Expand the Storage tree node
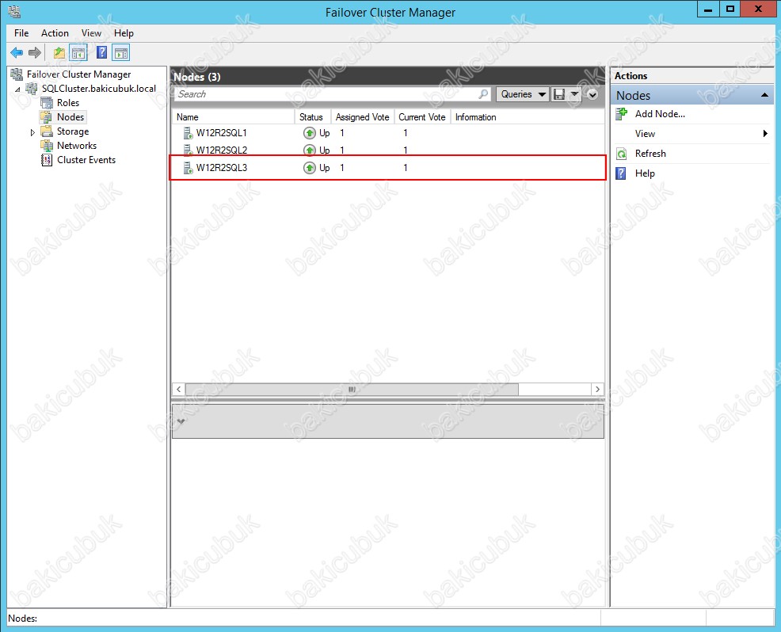This screenshot has width=781, height=632. click(x=32, y=132)
